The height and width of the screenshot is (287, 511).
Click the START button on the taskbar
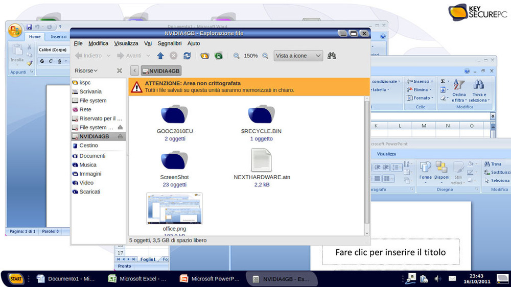point(15,279)
